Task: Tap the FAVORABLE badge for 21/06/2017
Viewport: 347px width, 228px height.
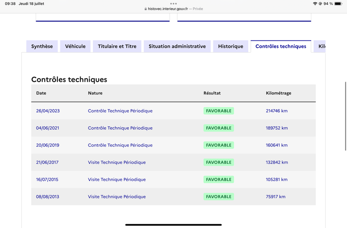Action: click(x=219, y=162)
